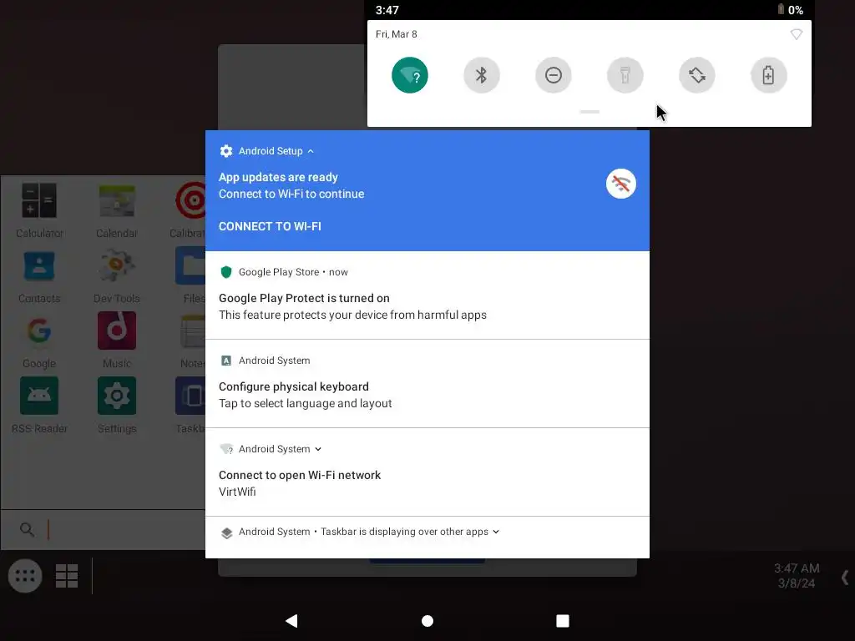The image size is (855, 641).
Task: Open the Settings app icon
Action: pos(117,406)
